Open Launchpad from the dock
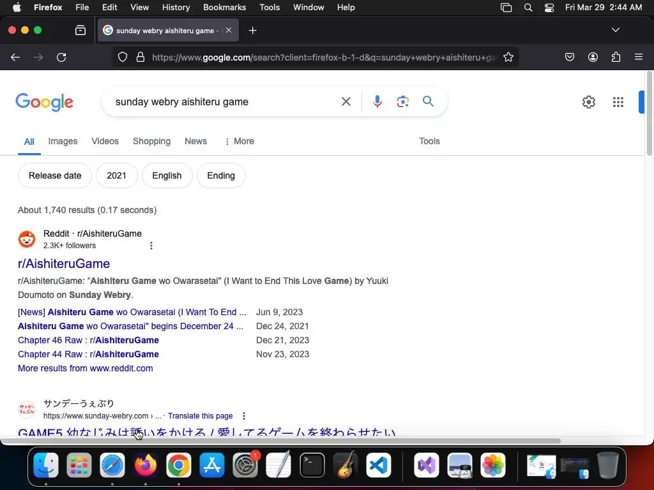Screen dimensions: 654x490 [x=79, y=465]
